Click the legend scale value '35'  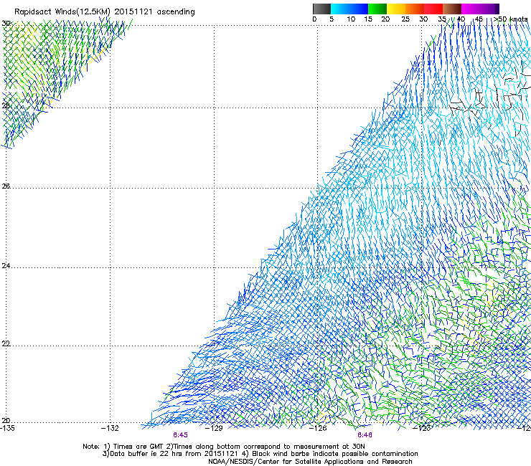(442, 19)
